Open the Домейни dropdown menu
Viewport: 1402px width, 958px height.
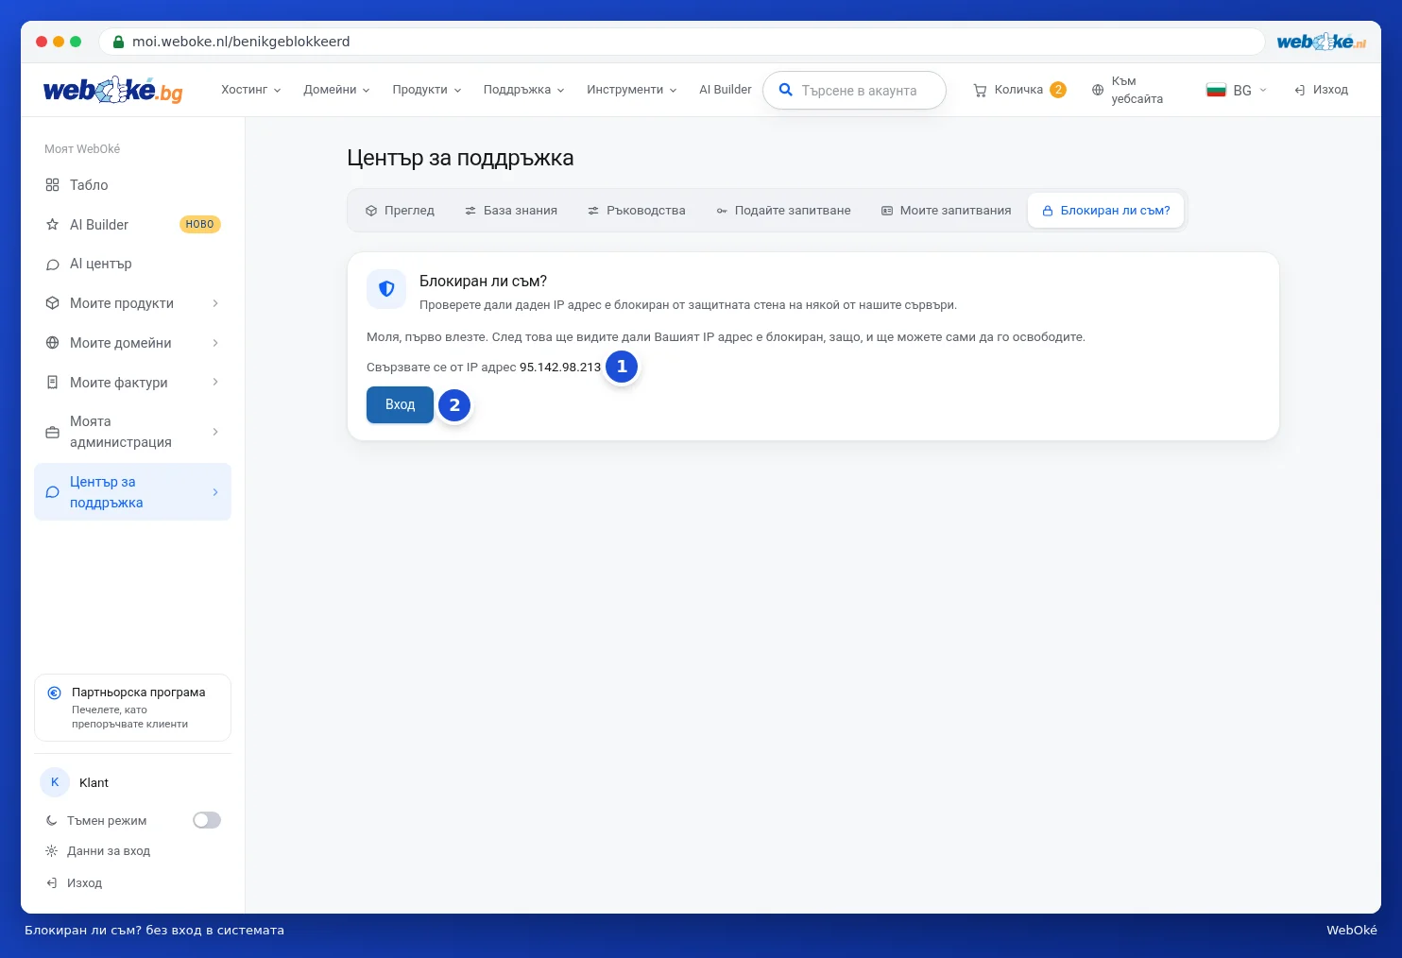click(x=336, y=90)
